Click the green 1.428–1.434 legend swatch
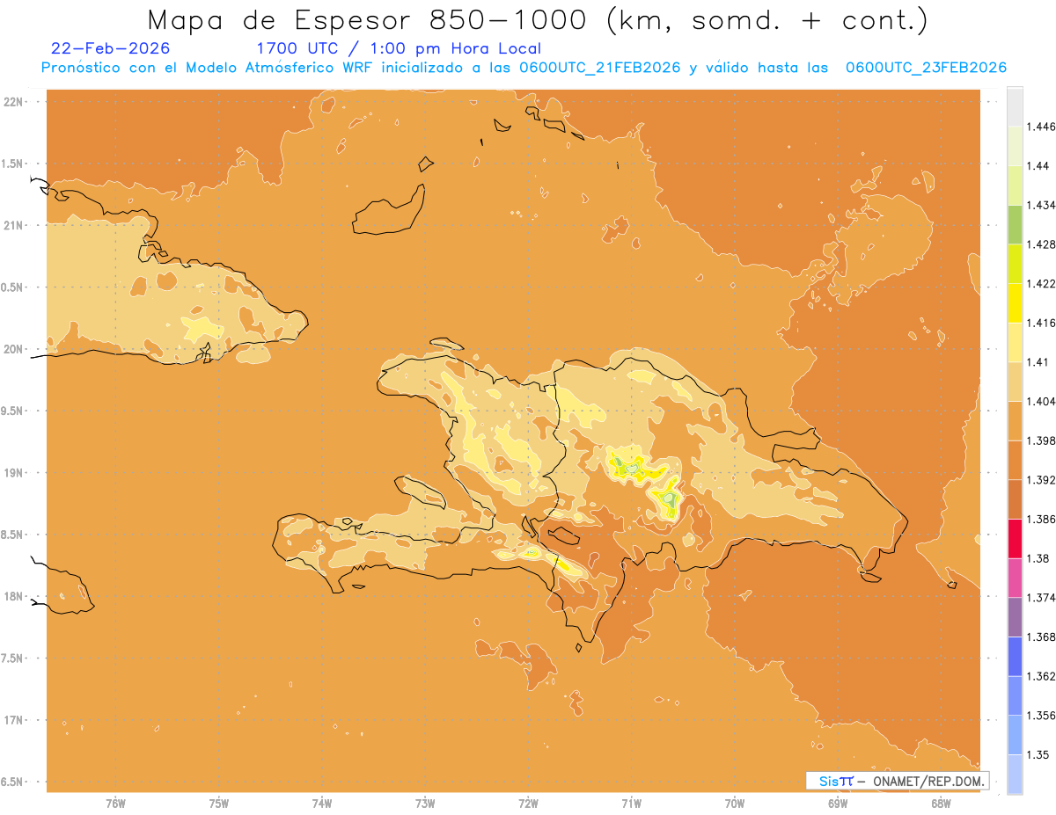Screen dimensions: 1056x815 coord(1015,224)
